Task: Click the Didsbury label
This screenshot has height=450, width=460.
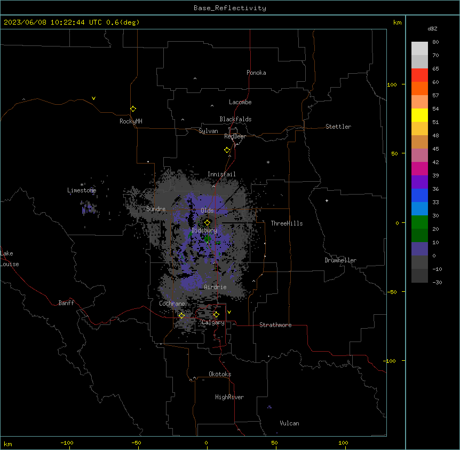Action: click(x=204, y=230)
